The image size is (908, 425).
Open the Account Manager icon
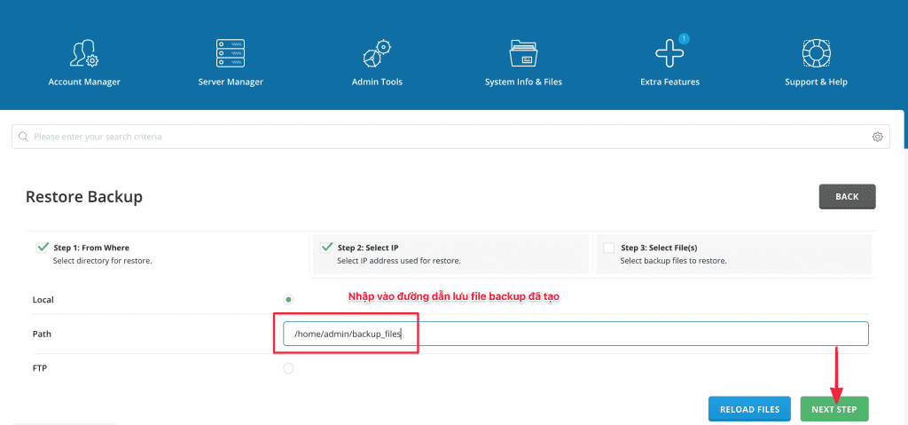(x=83, y=53)
